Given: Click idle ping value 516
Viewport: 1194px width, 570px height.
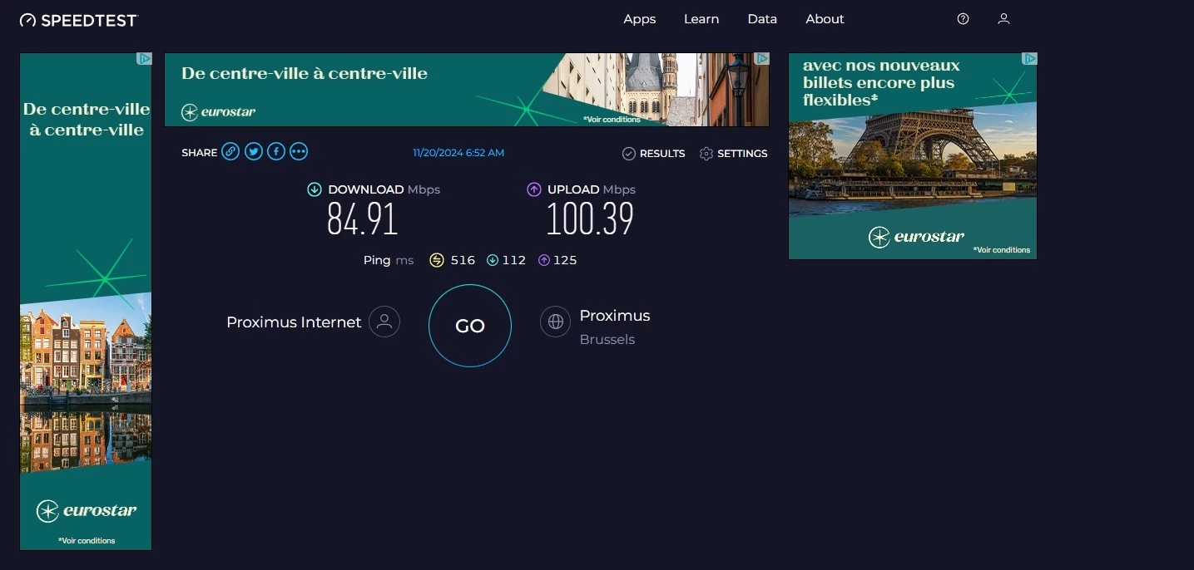Looking at the screenshot, I should [x=463, y=260].
